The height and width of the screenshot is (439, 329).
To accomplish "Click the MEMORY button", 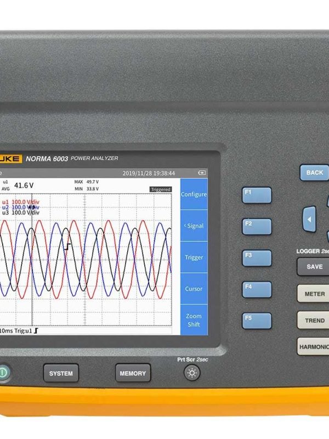I will (x=133, y=373).
